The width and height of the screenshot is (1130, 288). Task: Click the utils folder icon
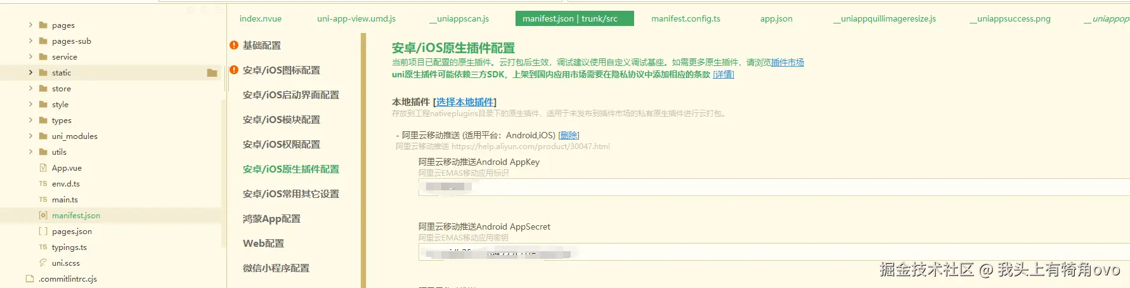pyautogui.click(x=43, y=152)
